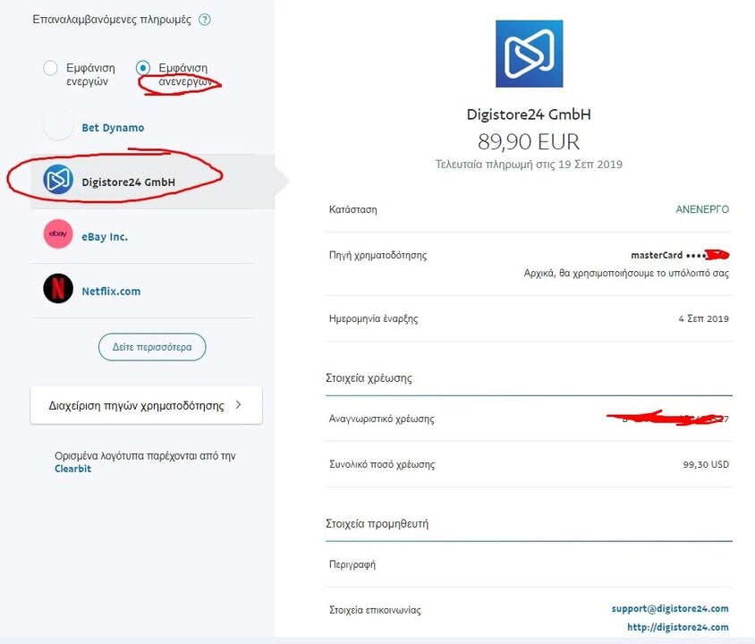
Task: Click the 99,30 USD total charge value
Action: coord(706,464)
